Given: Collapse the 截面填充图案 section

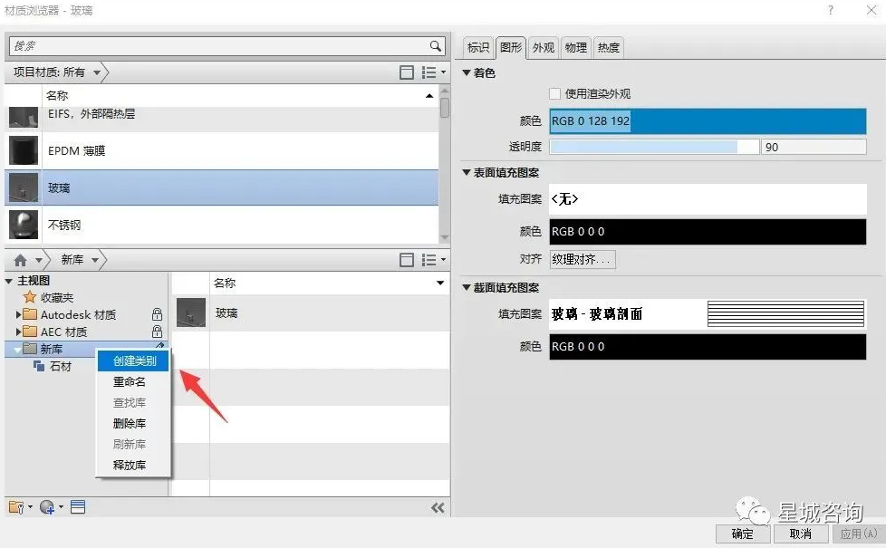Looking at the screenshot, I should point(467,287).
